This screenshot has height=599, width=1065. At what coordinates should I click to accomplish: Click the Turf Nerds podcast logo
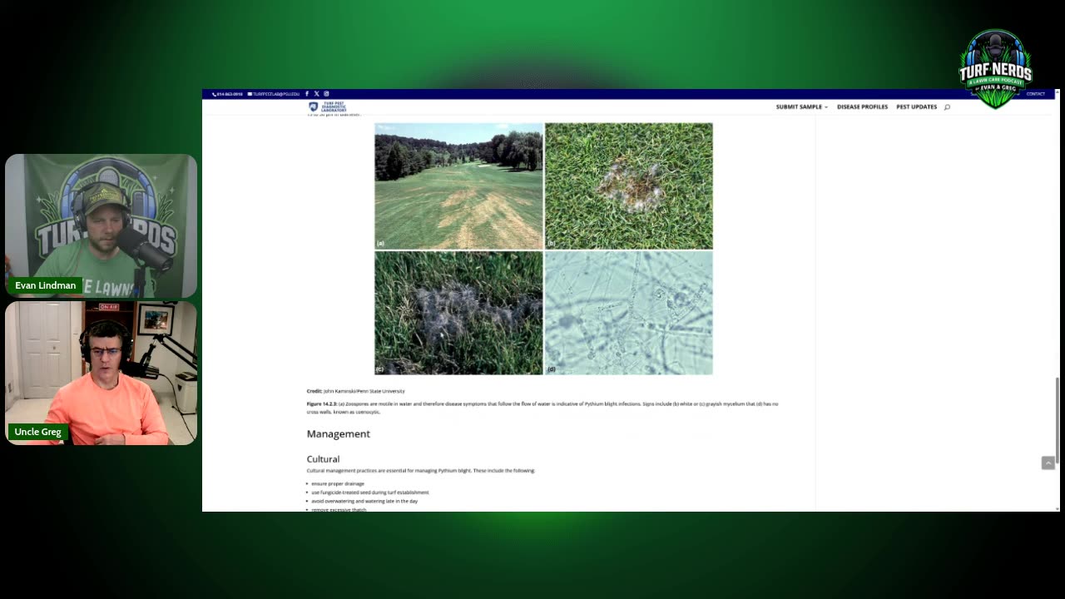995,69
